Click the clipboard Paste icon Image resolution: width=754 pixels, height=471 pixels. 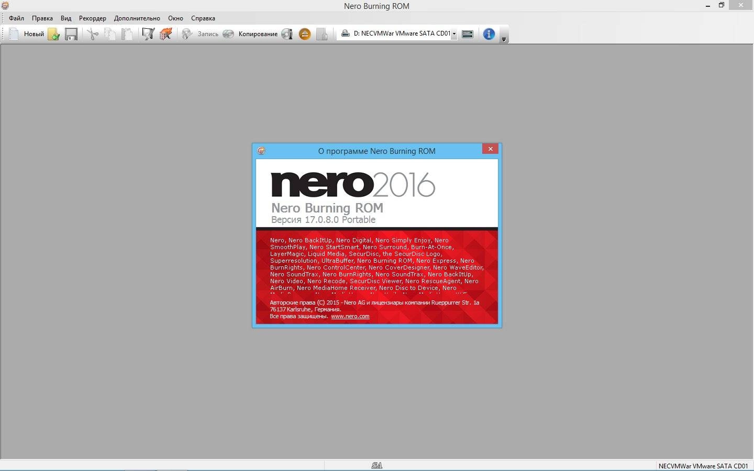point(127,34)
